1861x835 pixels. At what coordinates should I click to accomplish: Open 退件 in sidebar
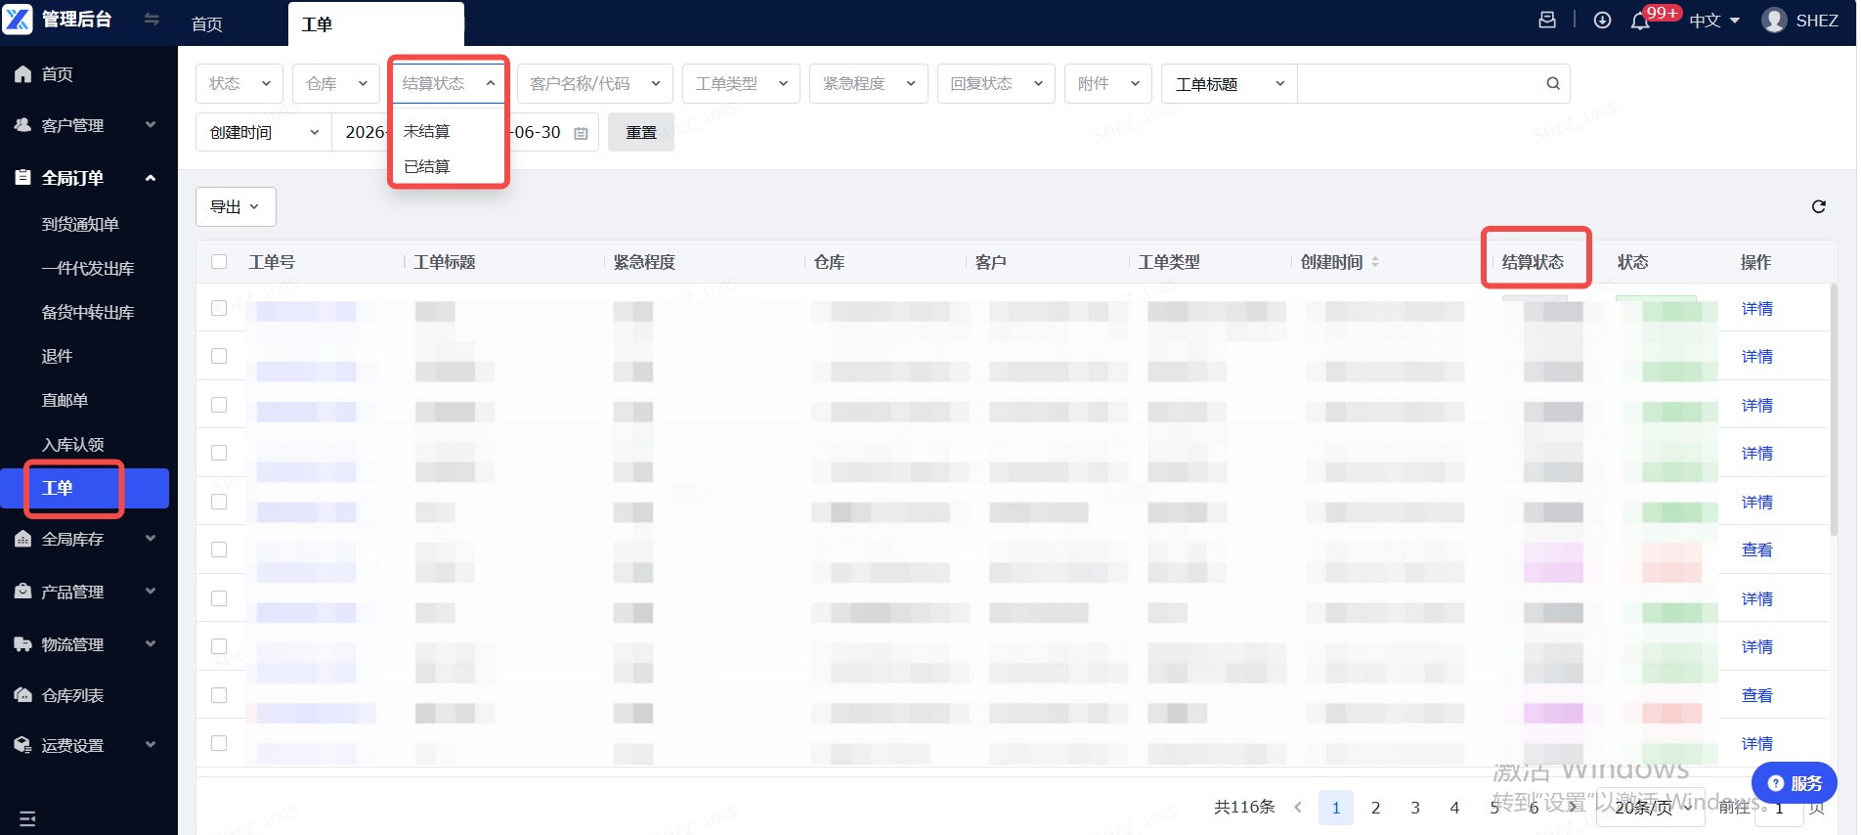(x=57, y=356)
